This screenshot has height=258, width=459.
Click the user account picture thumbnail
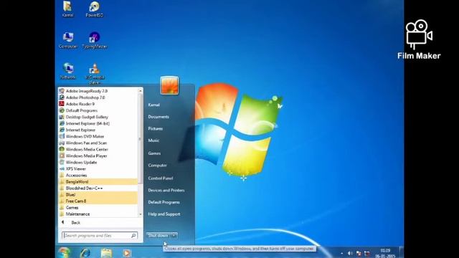[169, 85]
